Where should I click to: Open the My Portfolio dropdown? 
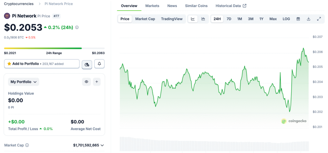pyautogui.click(x=23, y=82)
